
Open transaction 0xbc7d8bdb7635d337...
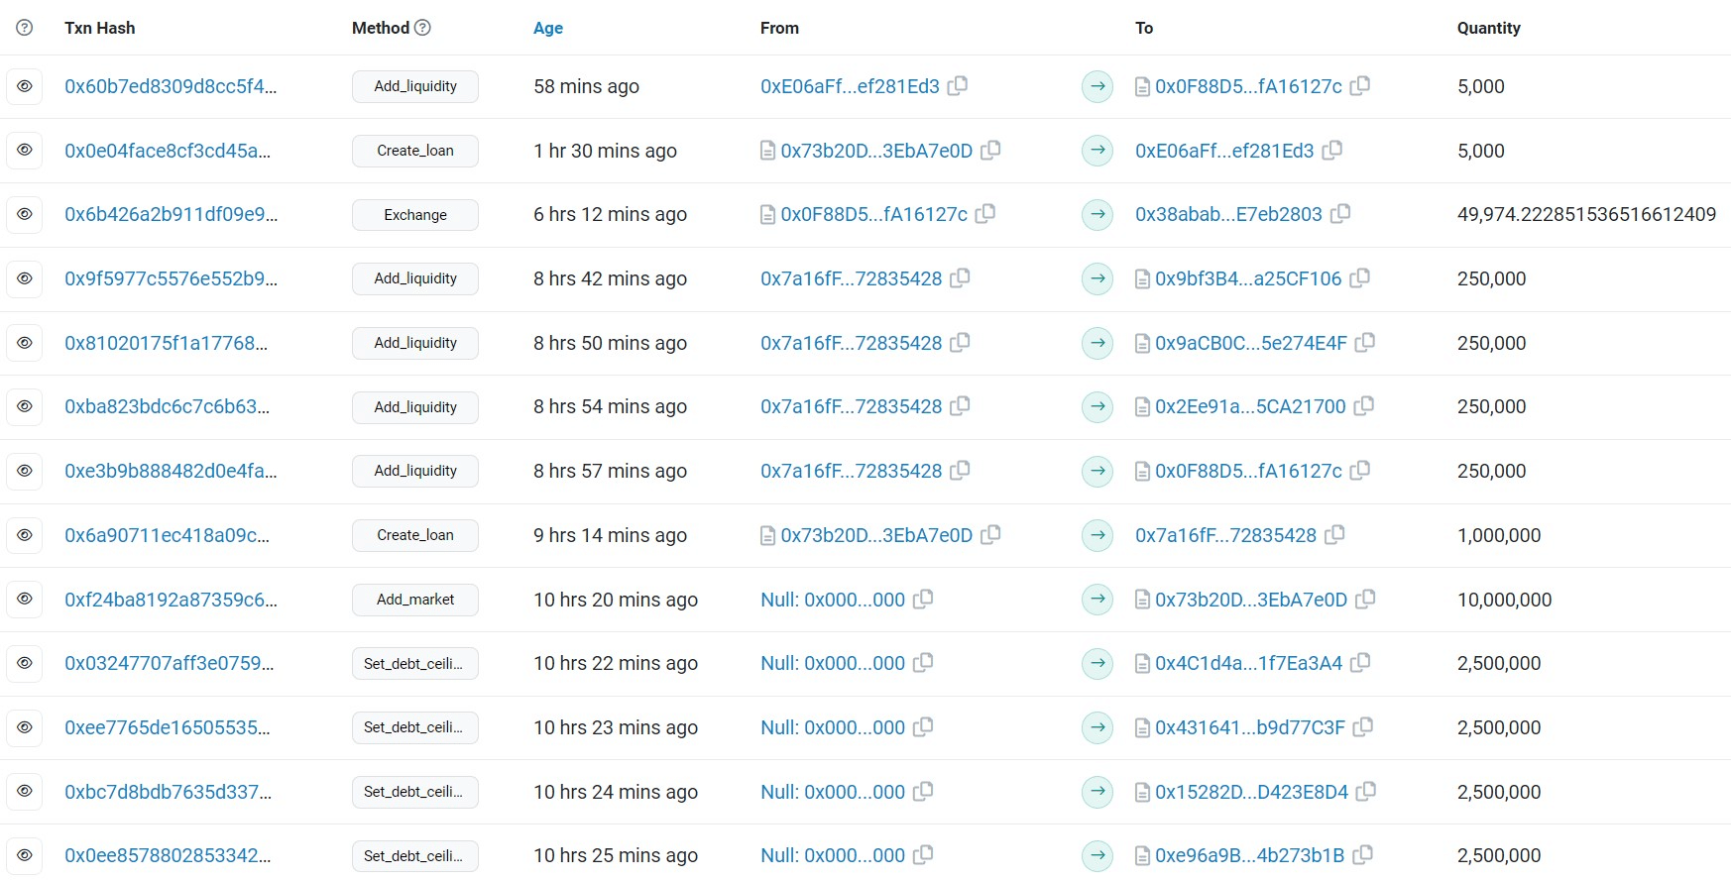[168, 792]
